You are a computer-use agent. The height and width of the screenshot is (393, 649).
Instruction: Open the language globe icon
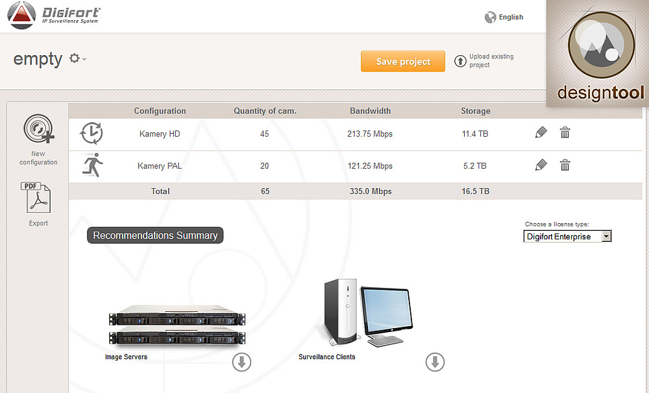coord(490,18)
